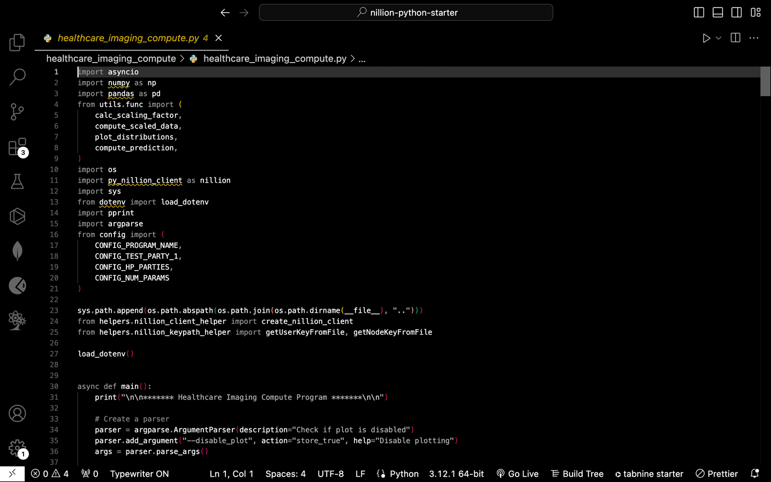This screenshot has height=482, width=771.
Task: Open the Accounts menu
Action: point(17,413)
